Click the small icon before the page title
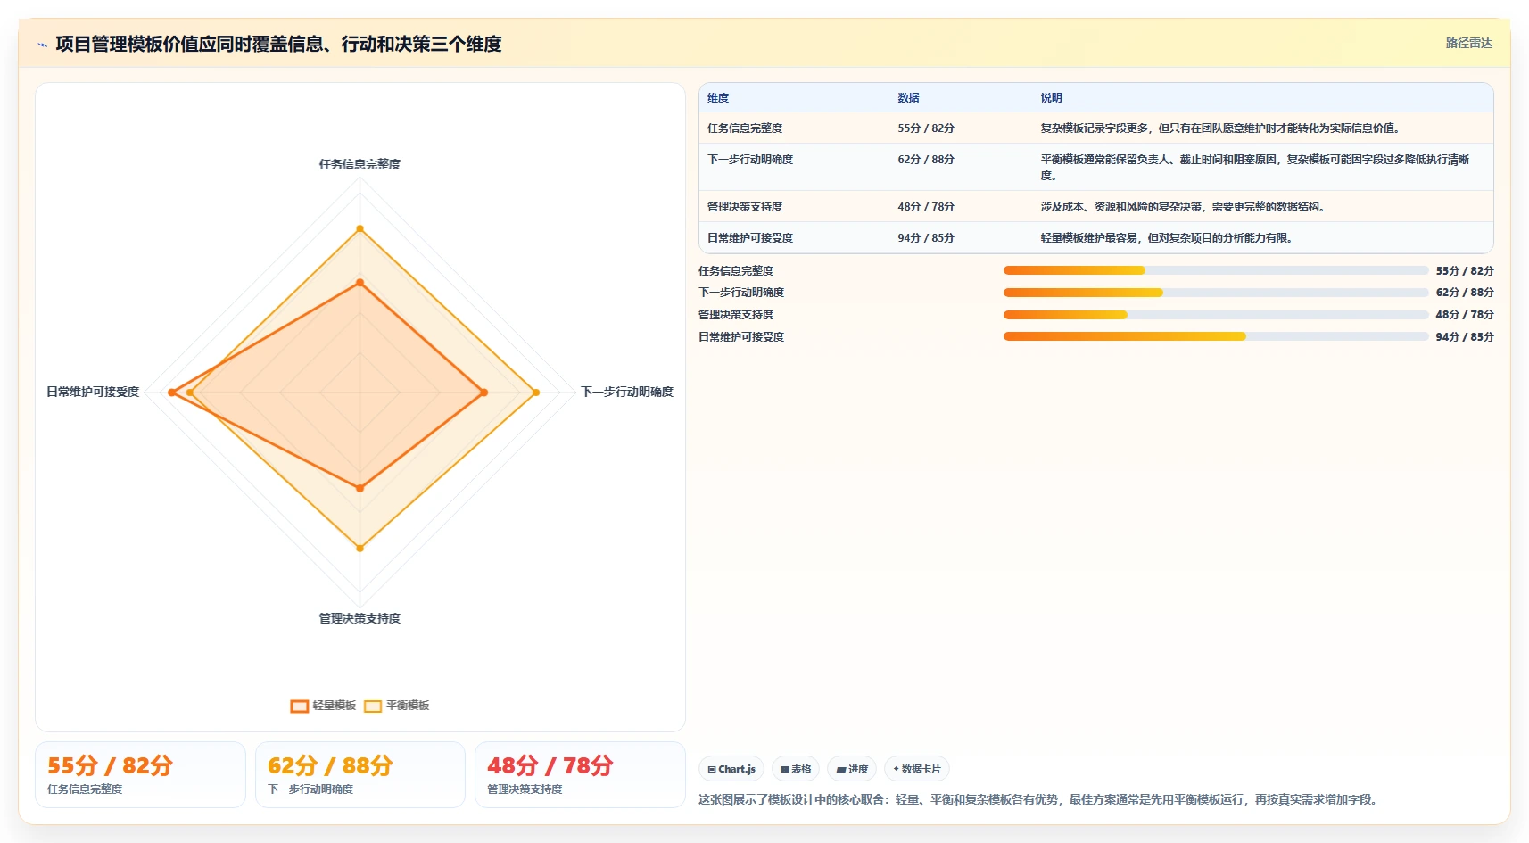 (x=42, y=45)
